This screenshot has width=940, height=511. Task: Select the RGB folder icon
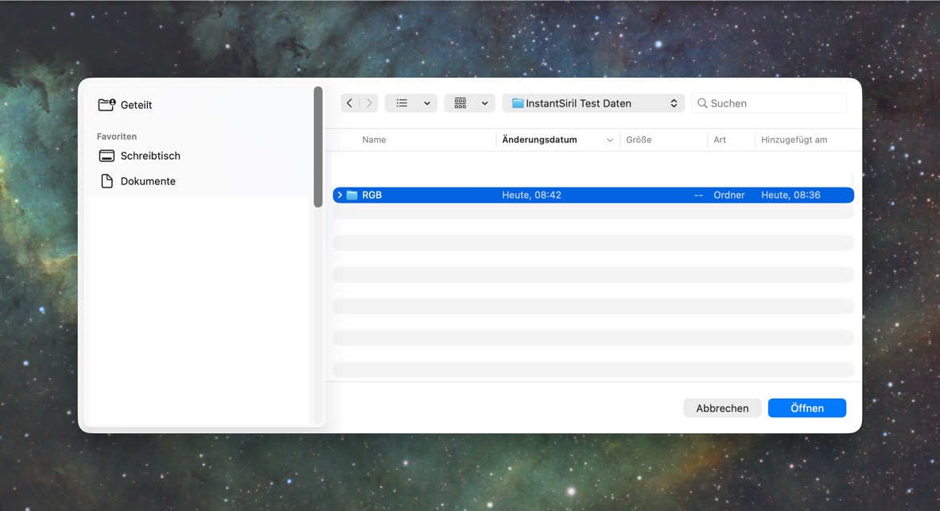pyautogui.click(x=352, y=195)
